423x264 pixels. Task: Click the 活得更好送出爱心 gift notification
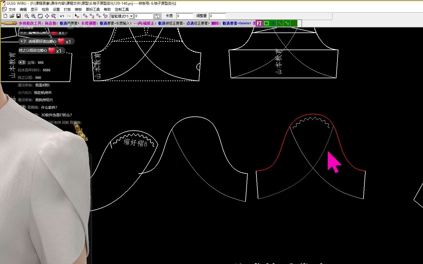(x=46, y=41)
